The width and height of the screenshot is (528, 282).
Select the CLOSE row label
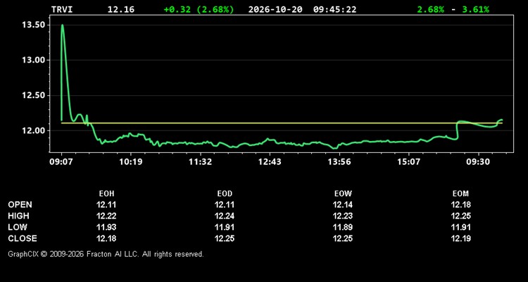pos(23,238)
